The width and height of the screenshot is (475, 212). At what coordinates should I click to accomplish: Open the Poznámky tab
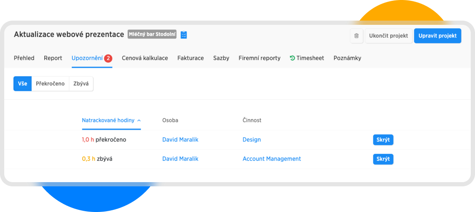click(x=347, y=58)
